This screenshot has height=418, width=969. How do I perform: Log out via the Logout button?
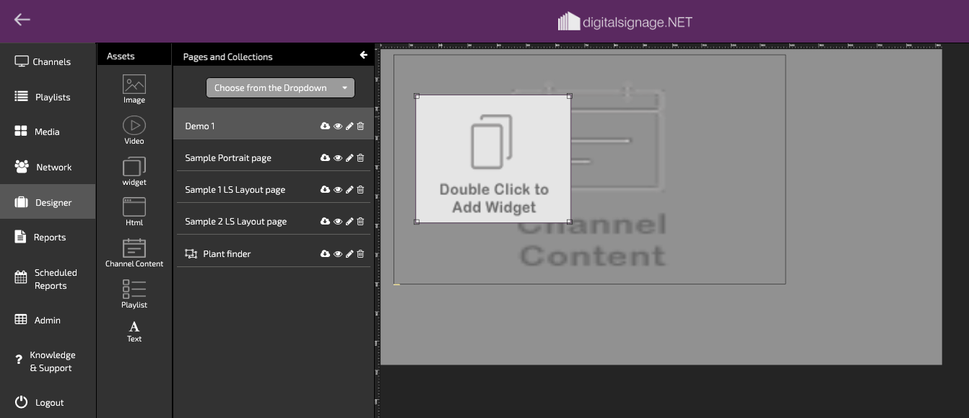48,403
